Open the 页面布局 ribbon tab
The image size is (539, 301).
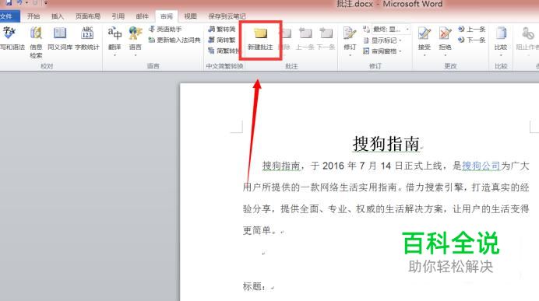tap(88, 16)
